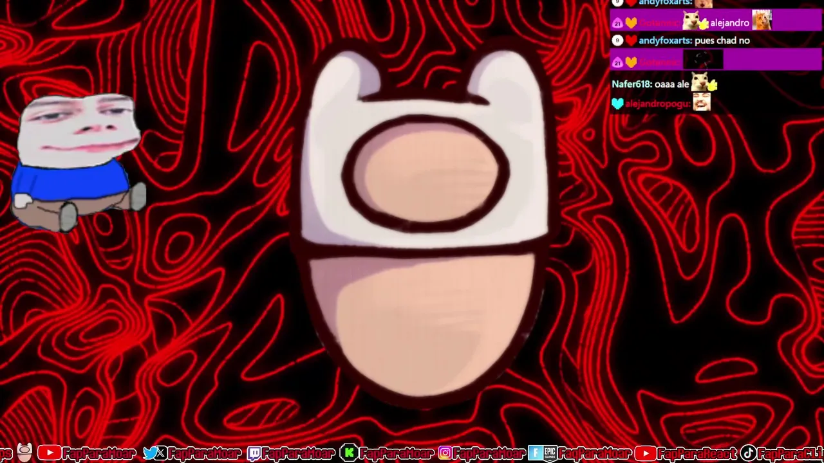Image resolution: width=824 pixels, height=463 pixels.
Task: Click the YouTube handle text FapParaMoar
Action: coord(100,453)
